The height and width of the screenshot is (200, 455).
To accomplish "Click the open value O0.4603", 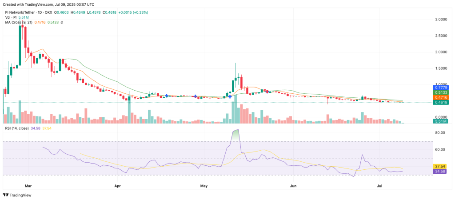I will [x=61, y=12].
